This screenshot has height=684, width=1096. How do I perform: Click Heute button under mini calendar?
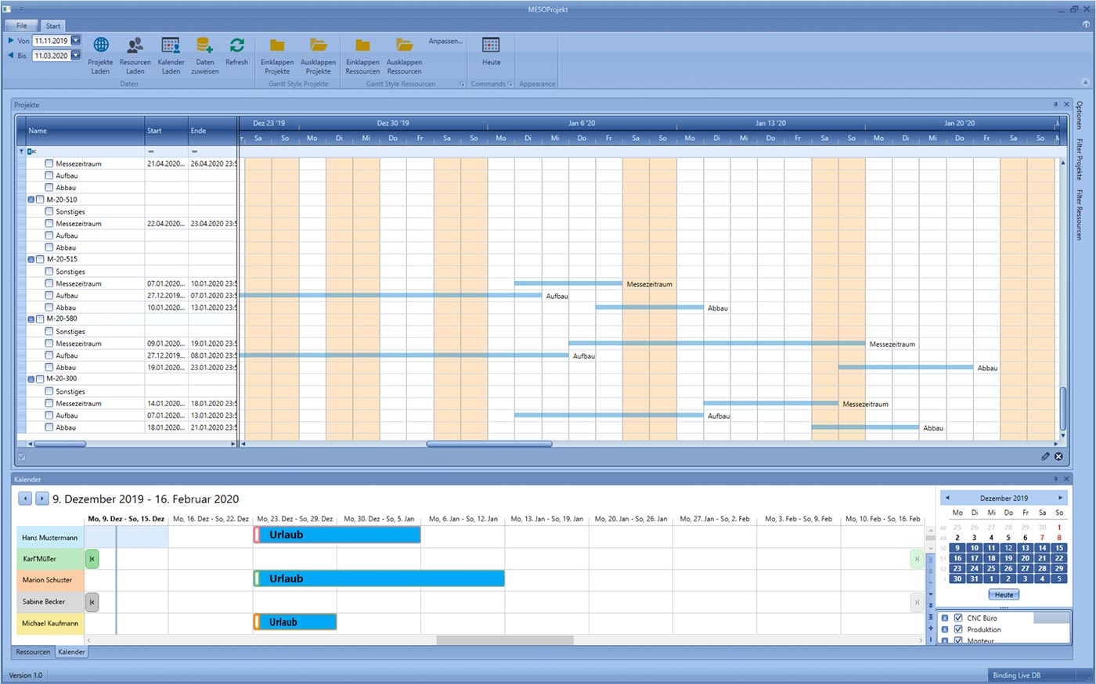coord(1004,595)
